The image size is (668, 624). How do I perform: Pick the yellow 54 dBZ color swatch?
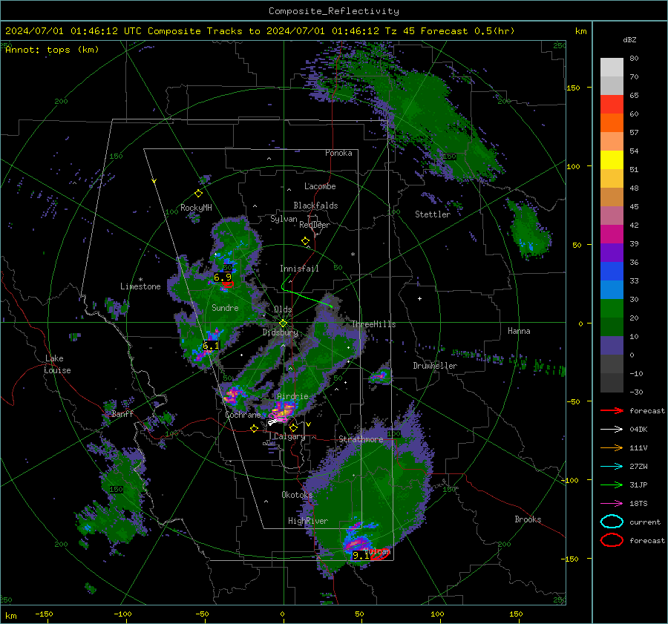coord(612,160)
